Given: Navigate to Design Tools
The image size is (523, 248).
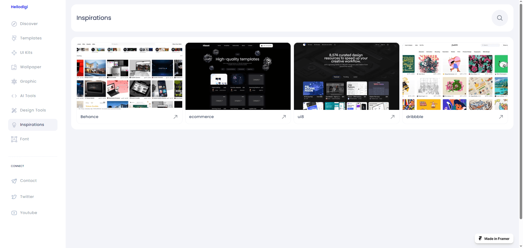Looking at the screenshot, I should 33,110.
